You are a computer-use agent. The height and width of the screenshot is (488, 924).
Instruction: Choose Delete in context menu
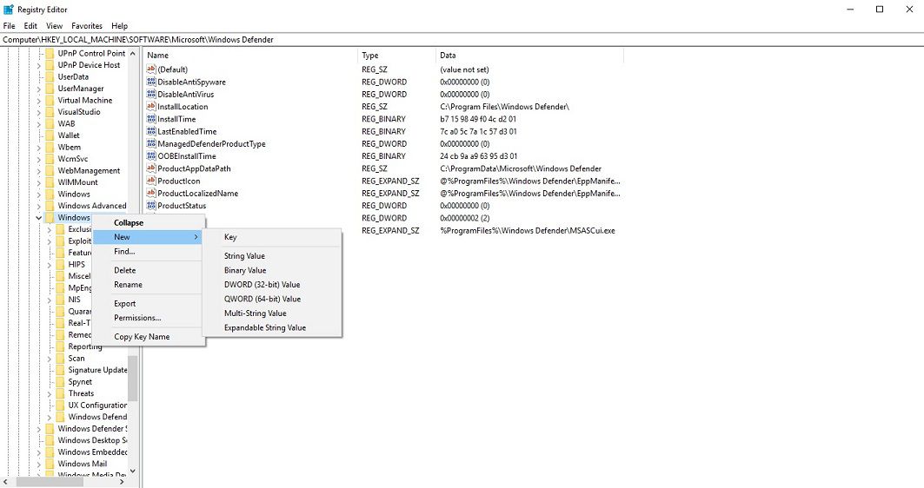tap(149, 270)
